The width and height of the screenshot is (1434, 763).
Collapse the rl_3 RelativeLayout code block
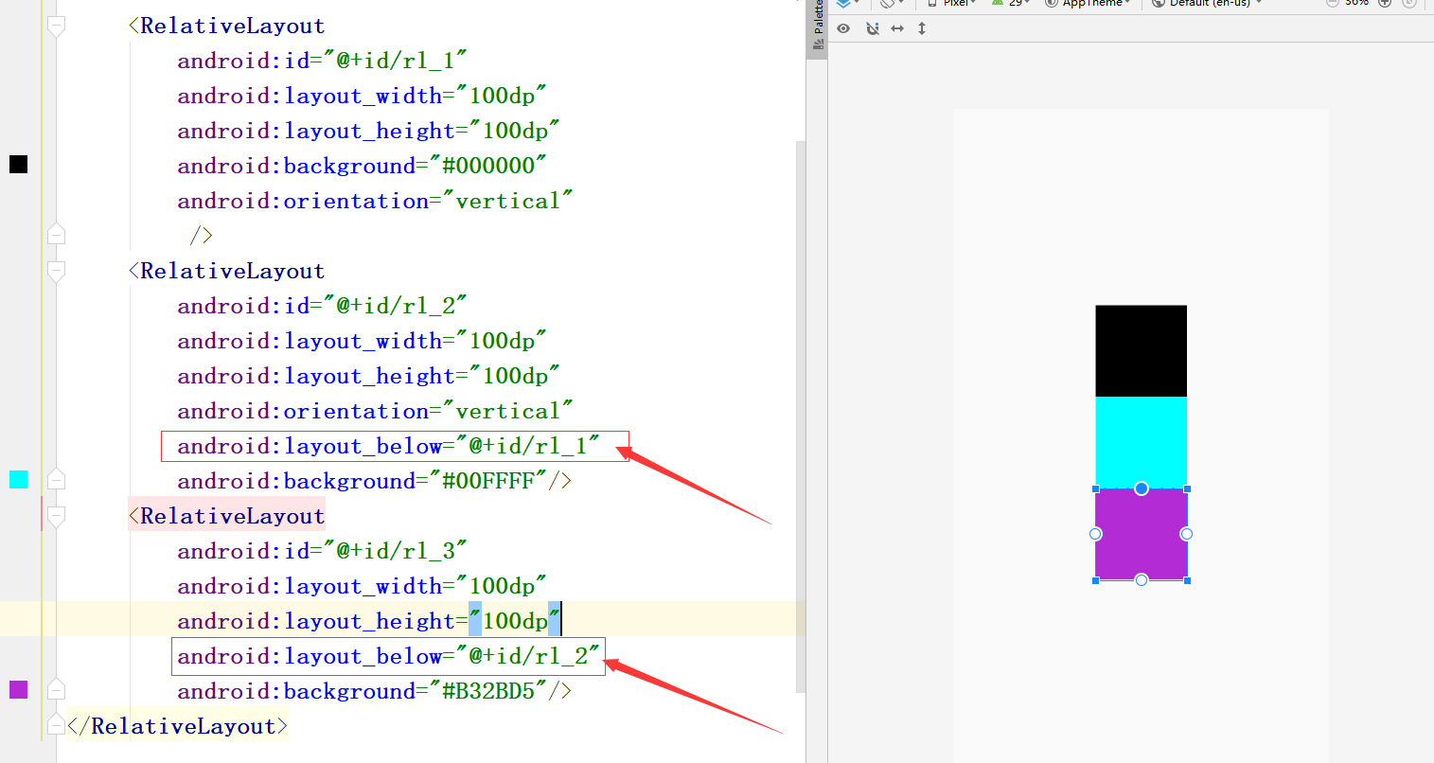tap(55, 516)
